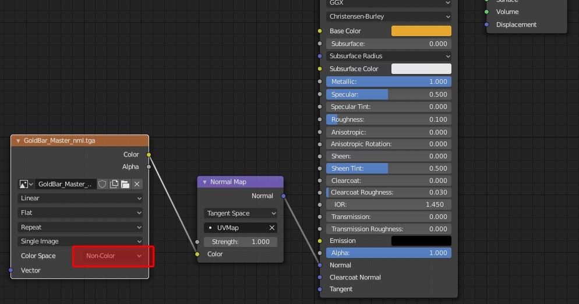Click the Subsurface Color white swatch

tap(421, 69)
